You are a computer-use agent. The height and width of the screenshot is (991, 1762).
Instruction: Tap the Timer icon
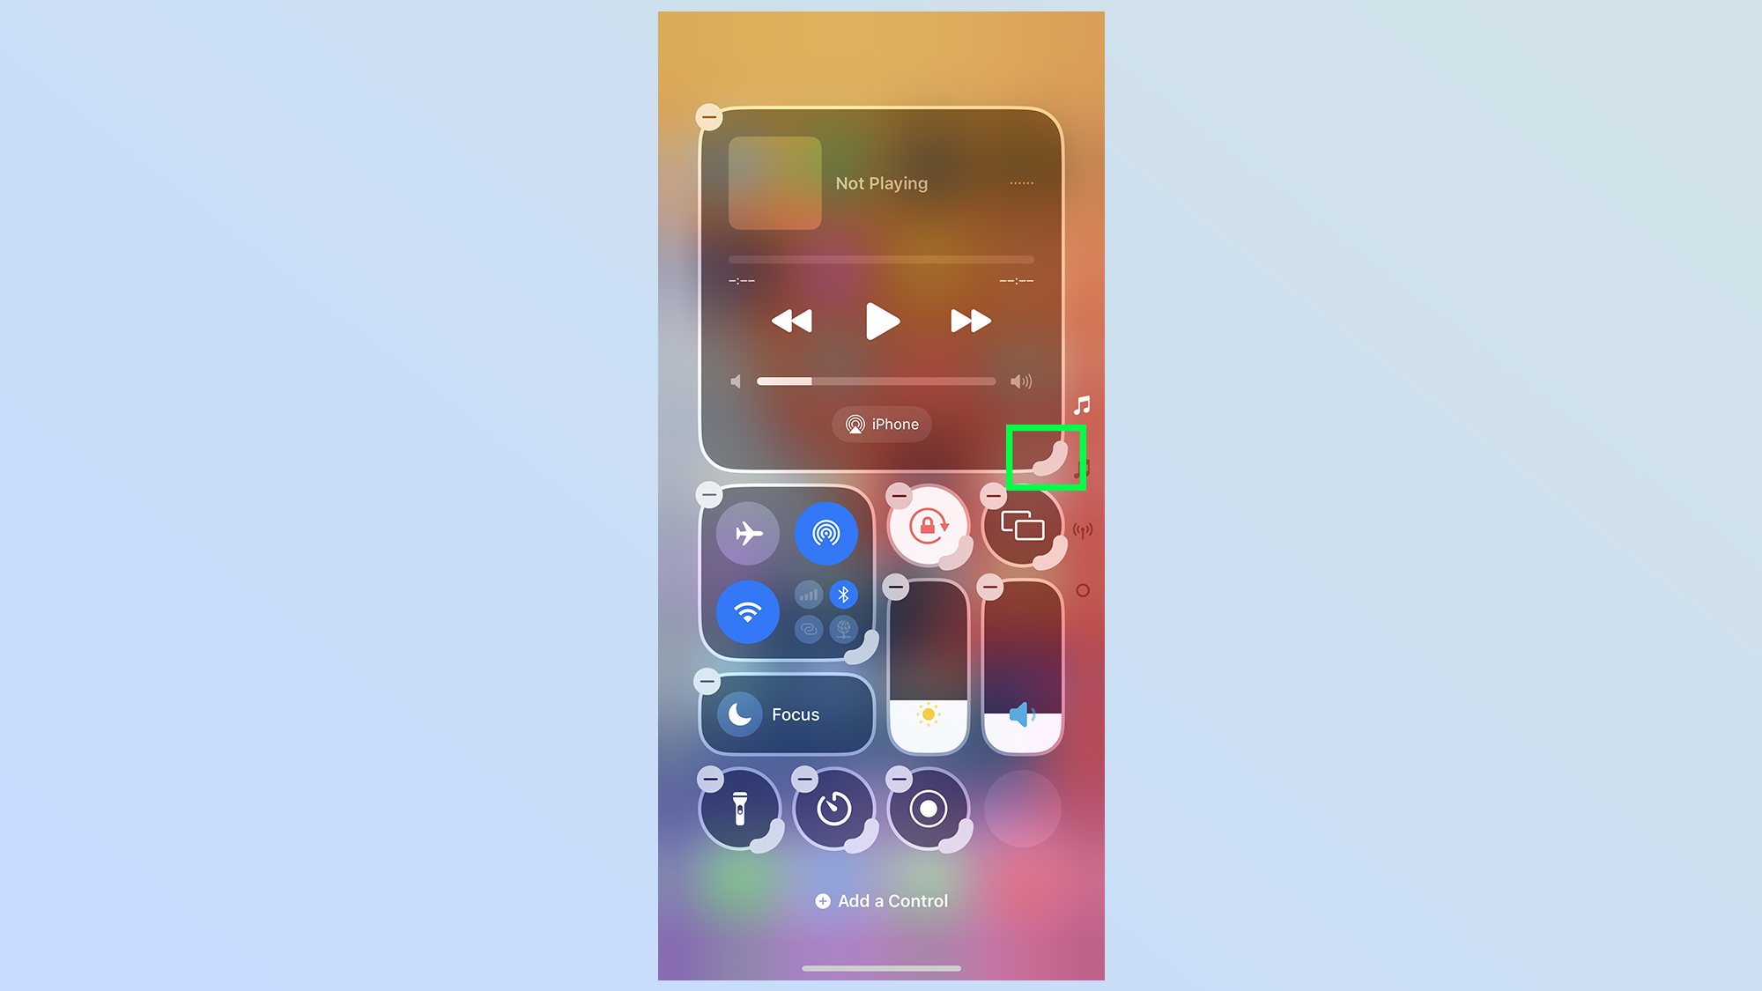833,809
